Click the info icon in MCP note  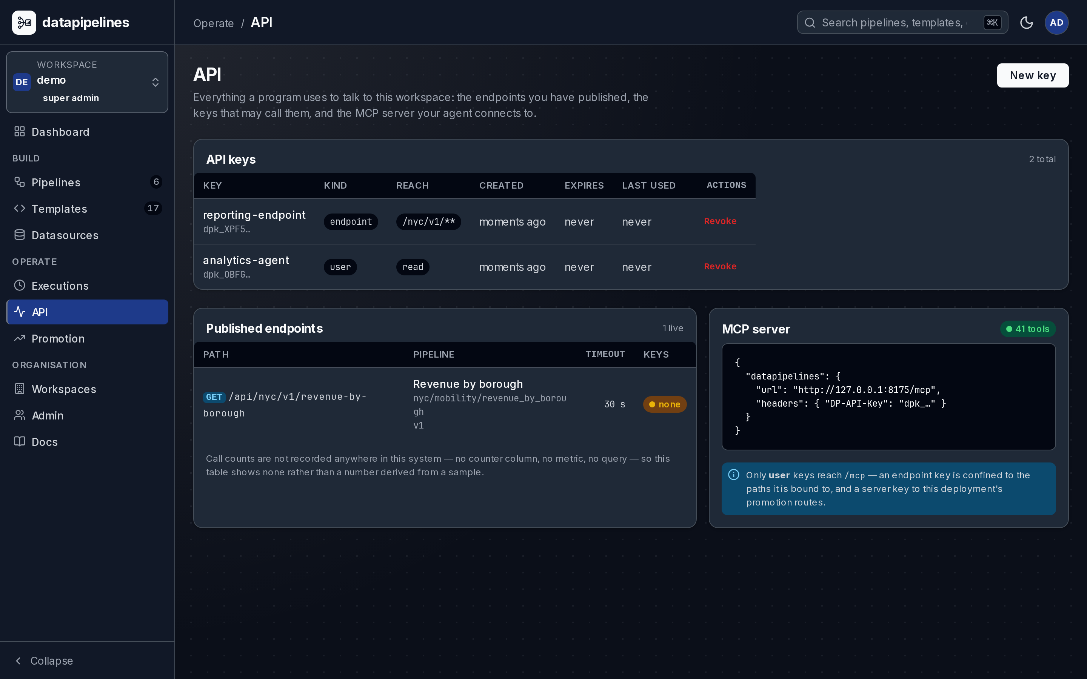(x=733, y=475)
